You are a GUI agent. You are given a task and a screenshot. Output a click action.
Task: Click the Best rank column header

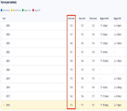pos(82,18)
